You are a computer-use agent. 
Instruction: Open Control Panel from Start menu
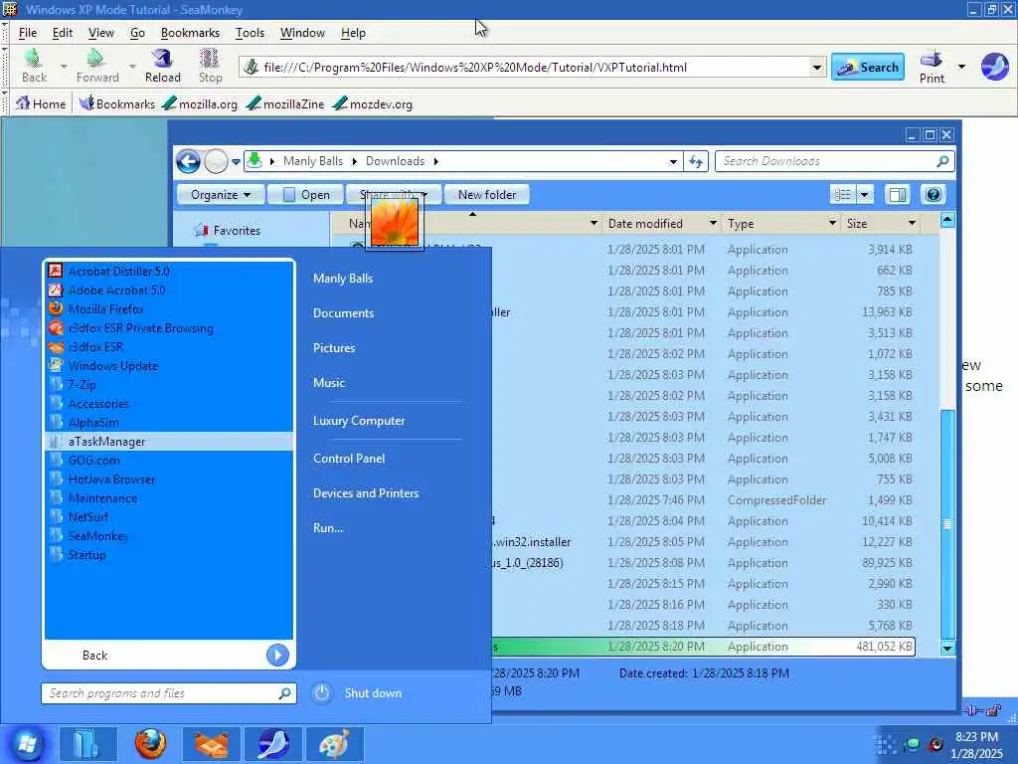[349, 458]
